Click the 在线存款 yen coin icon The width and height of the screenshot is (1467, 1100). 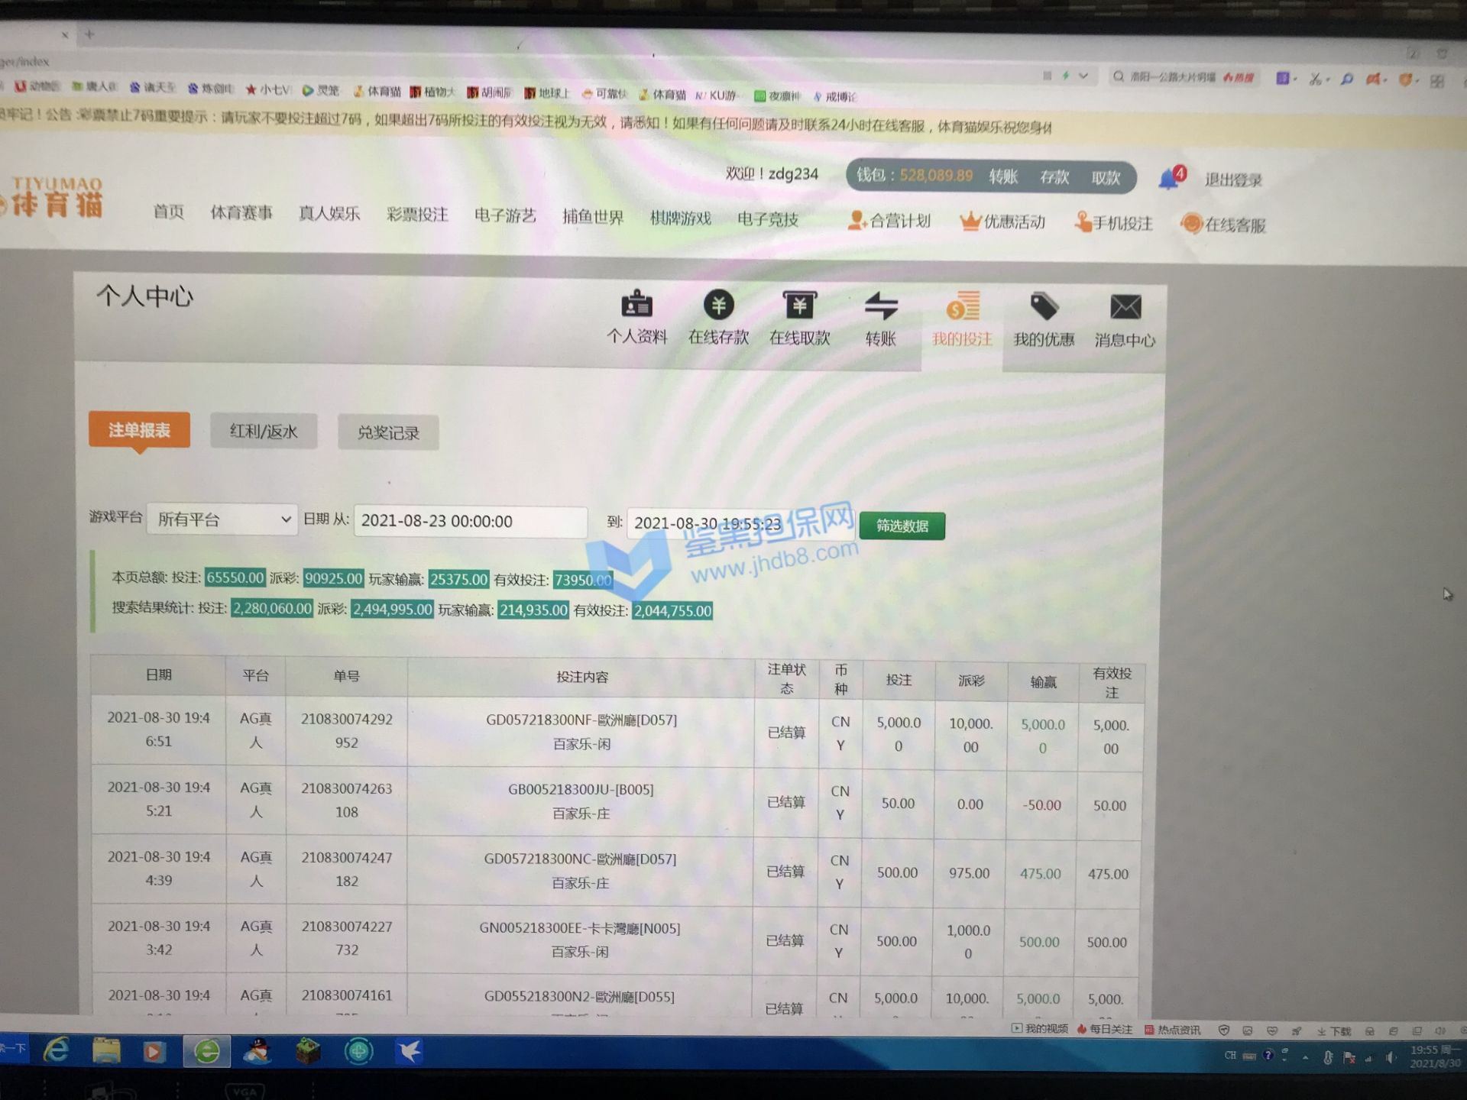pyautogui.click(x=718, y=306)
